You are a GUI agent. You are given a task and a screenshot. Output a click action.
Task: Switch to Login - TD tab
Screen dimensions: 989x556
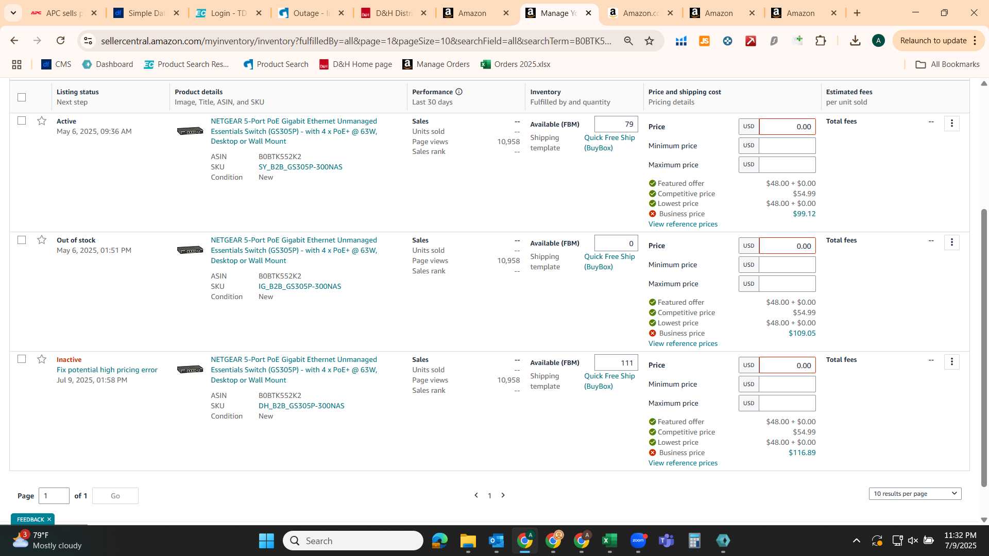(229, 13)
